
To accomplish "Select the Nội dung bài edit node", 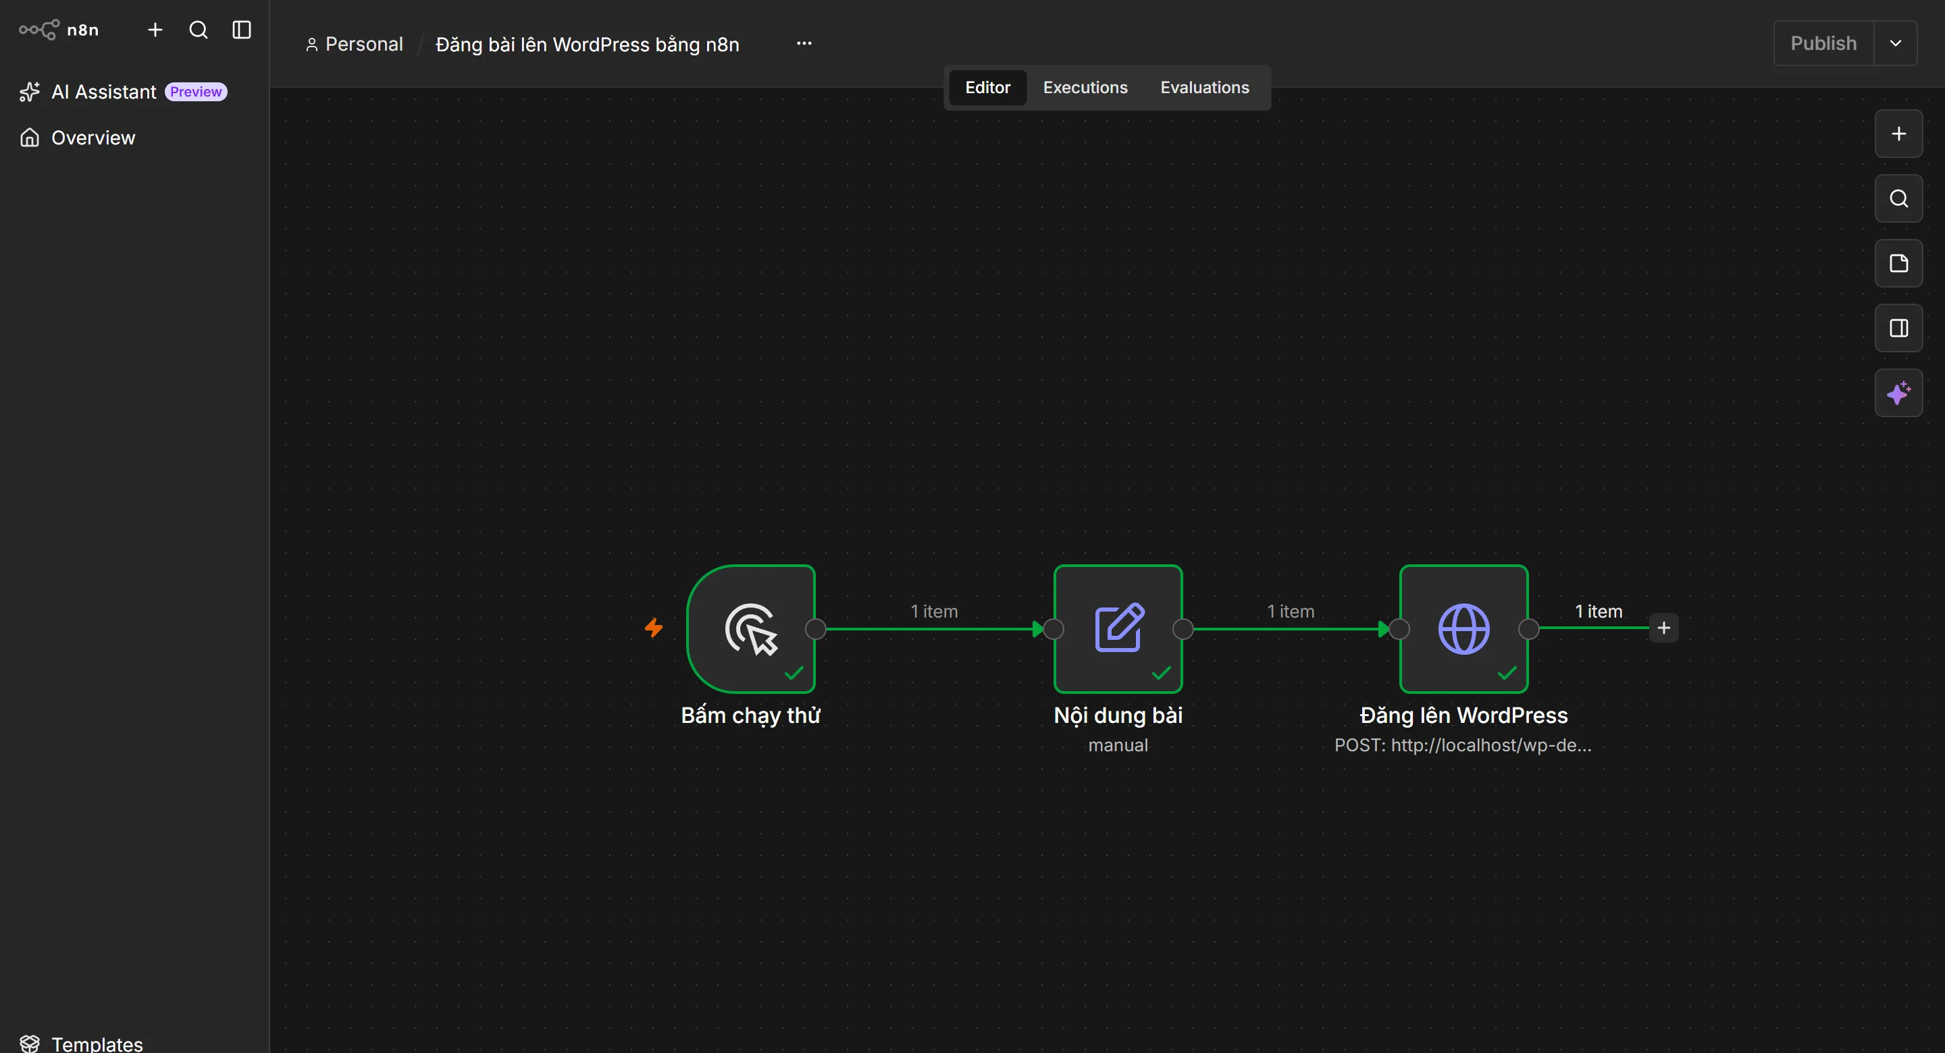I will point(1118,629).
